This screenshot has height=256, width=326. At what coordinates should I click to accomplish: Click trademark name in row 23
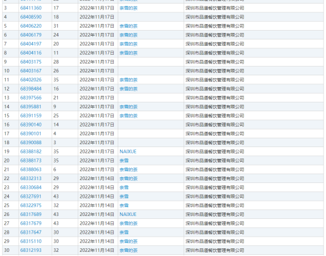pyautogui.click(x=124, y=188)
